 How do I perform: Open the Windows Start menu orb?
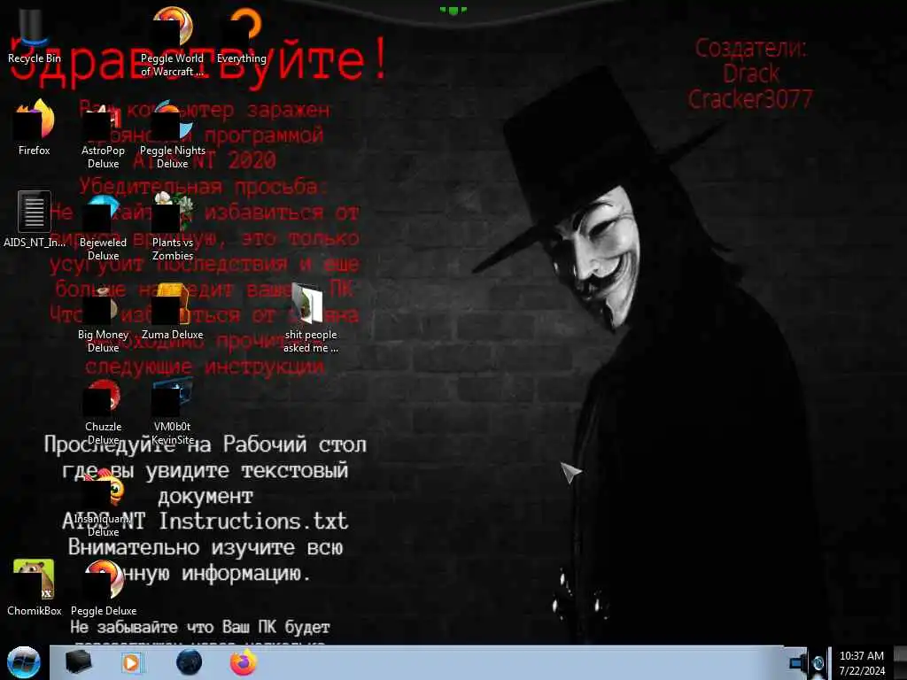point(23,662)
